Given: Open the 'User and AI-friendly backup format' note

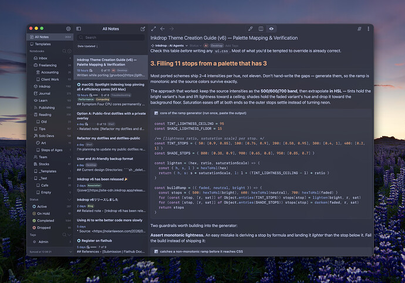Looking at the screenshot, I should click(111, 164).
